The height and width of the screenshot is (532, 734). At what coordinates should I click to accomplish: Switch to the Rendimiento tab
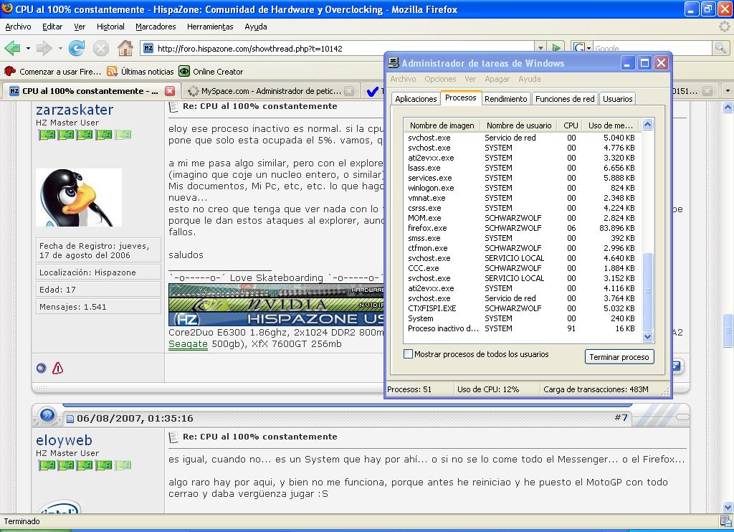505,99
